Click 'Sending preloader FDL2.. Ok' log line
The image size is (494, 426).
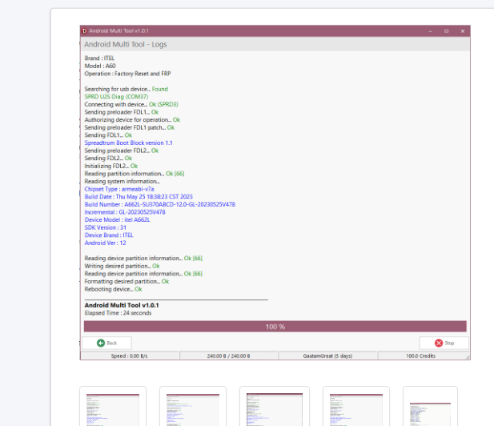(122, 151)
